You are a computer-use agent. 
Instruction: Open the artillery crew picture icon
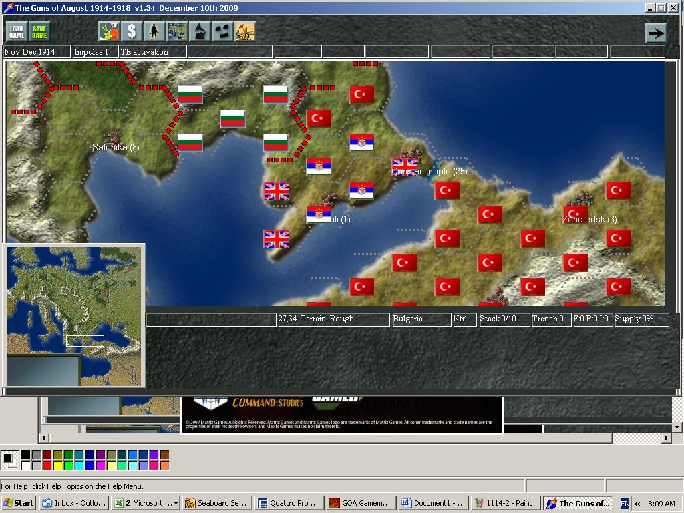tap(245, 32)
